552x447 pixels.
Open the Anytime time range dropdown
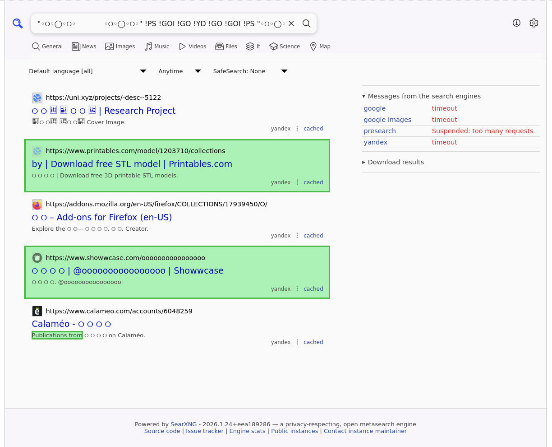[179, 71]
